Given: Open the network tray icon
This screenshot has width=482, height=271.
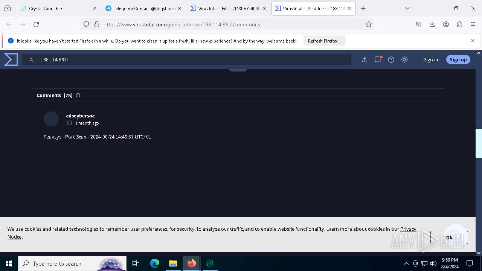Looking at the screenshot, I should point(424,263).
